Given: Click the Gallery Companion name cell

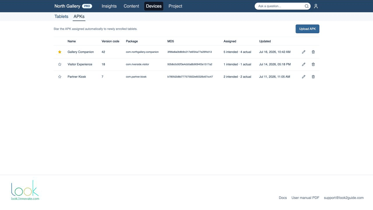Looking at the screenshot, I should [x=81, y=52].
